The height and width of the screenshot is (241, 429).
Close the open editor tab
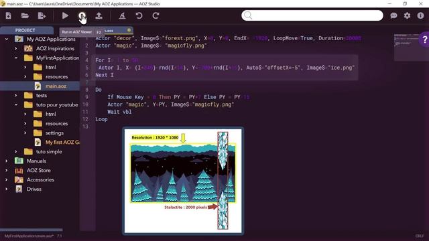(x=129, y=30)
